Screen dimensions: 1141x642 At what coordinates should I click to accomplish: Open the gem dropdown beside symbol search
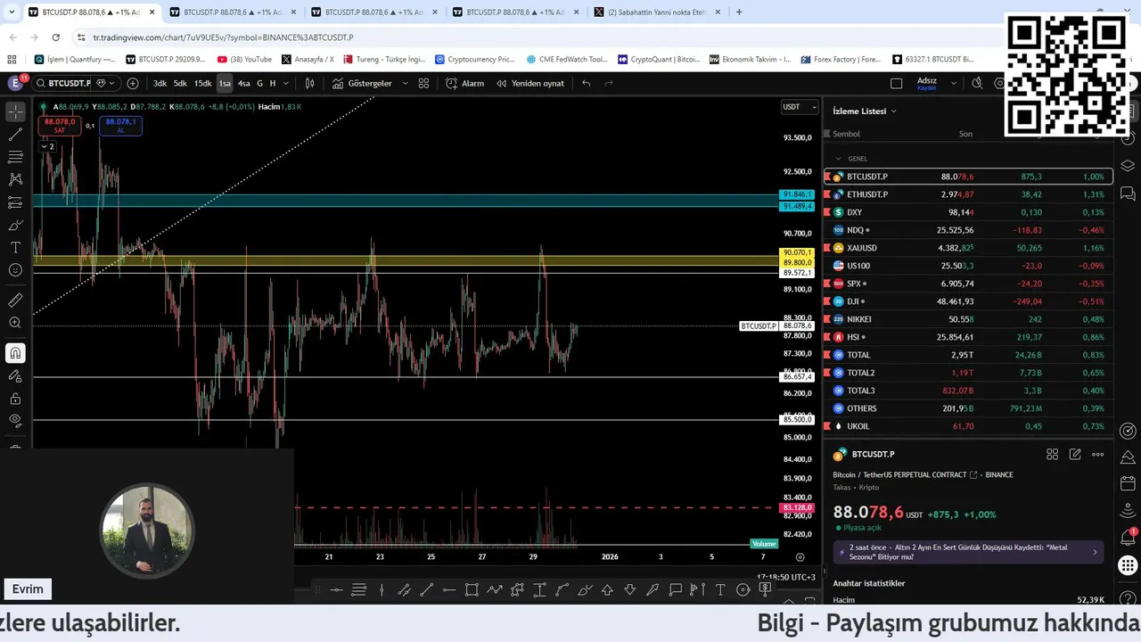(106, 83)
